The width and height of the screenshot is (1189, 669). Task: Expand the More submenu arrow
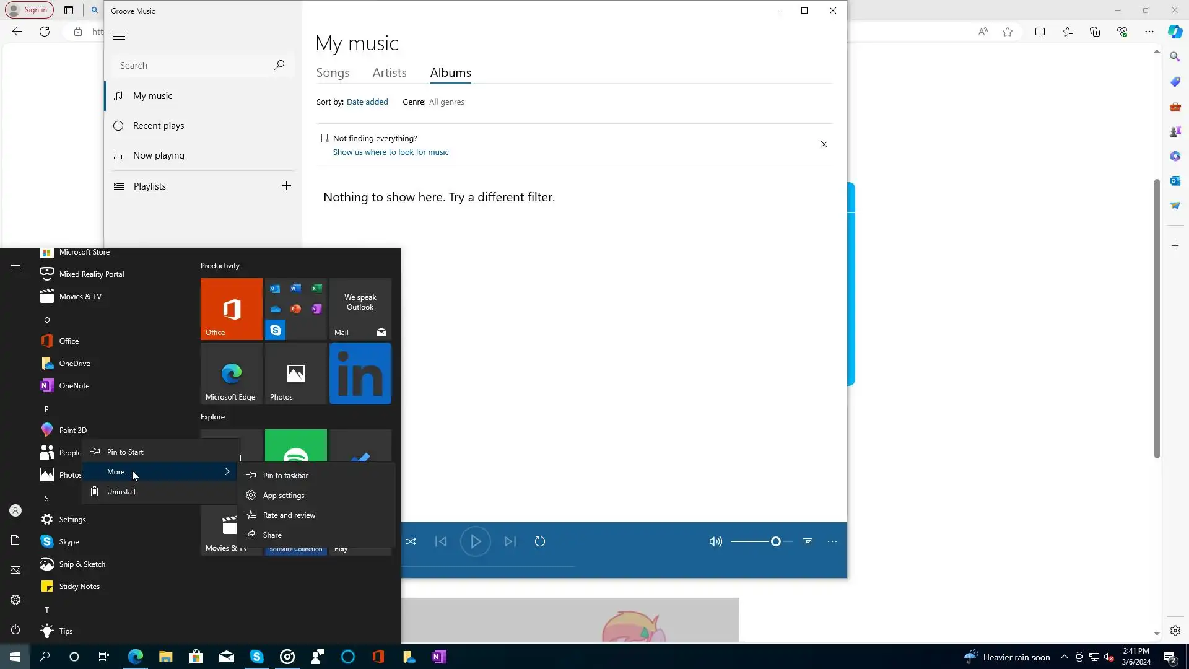tap(227, 472)
